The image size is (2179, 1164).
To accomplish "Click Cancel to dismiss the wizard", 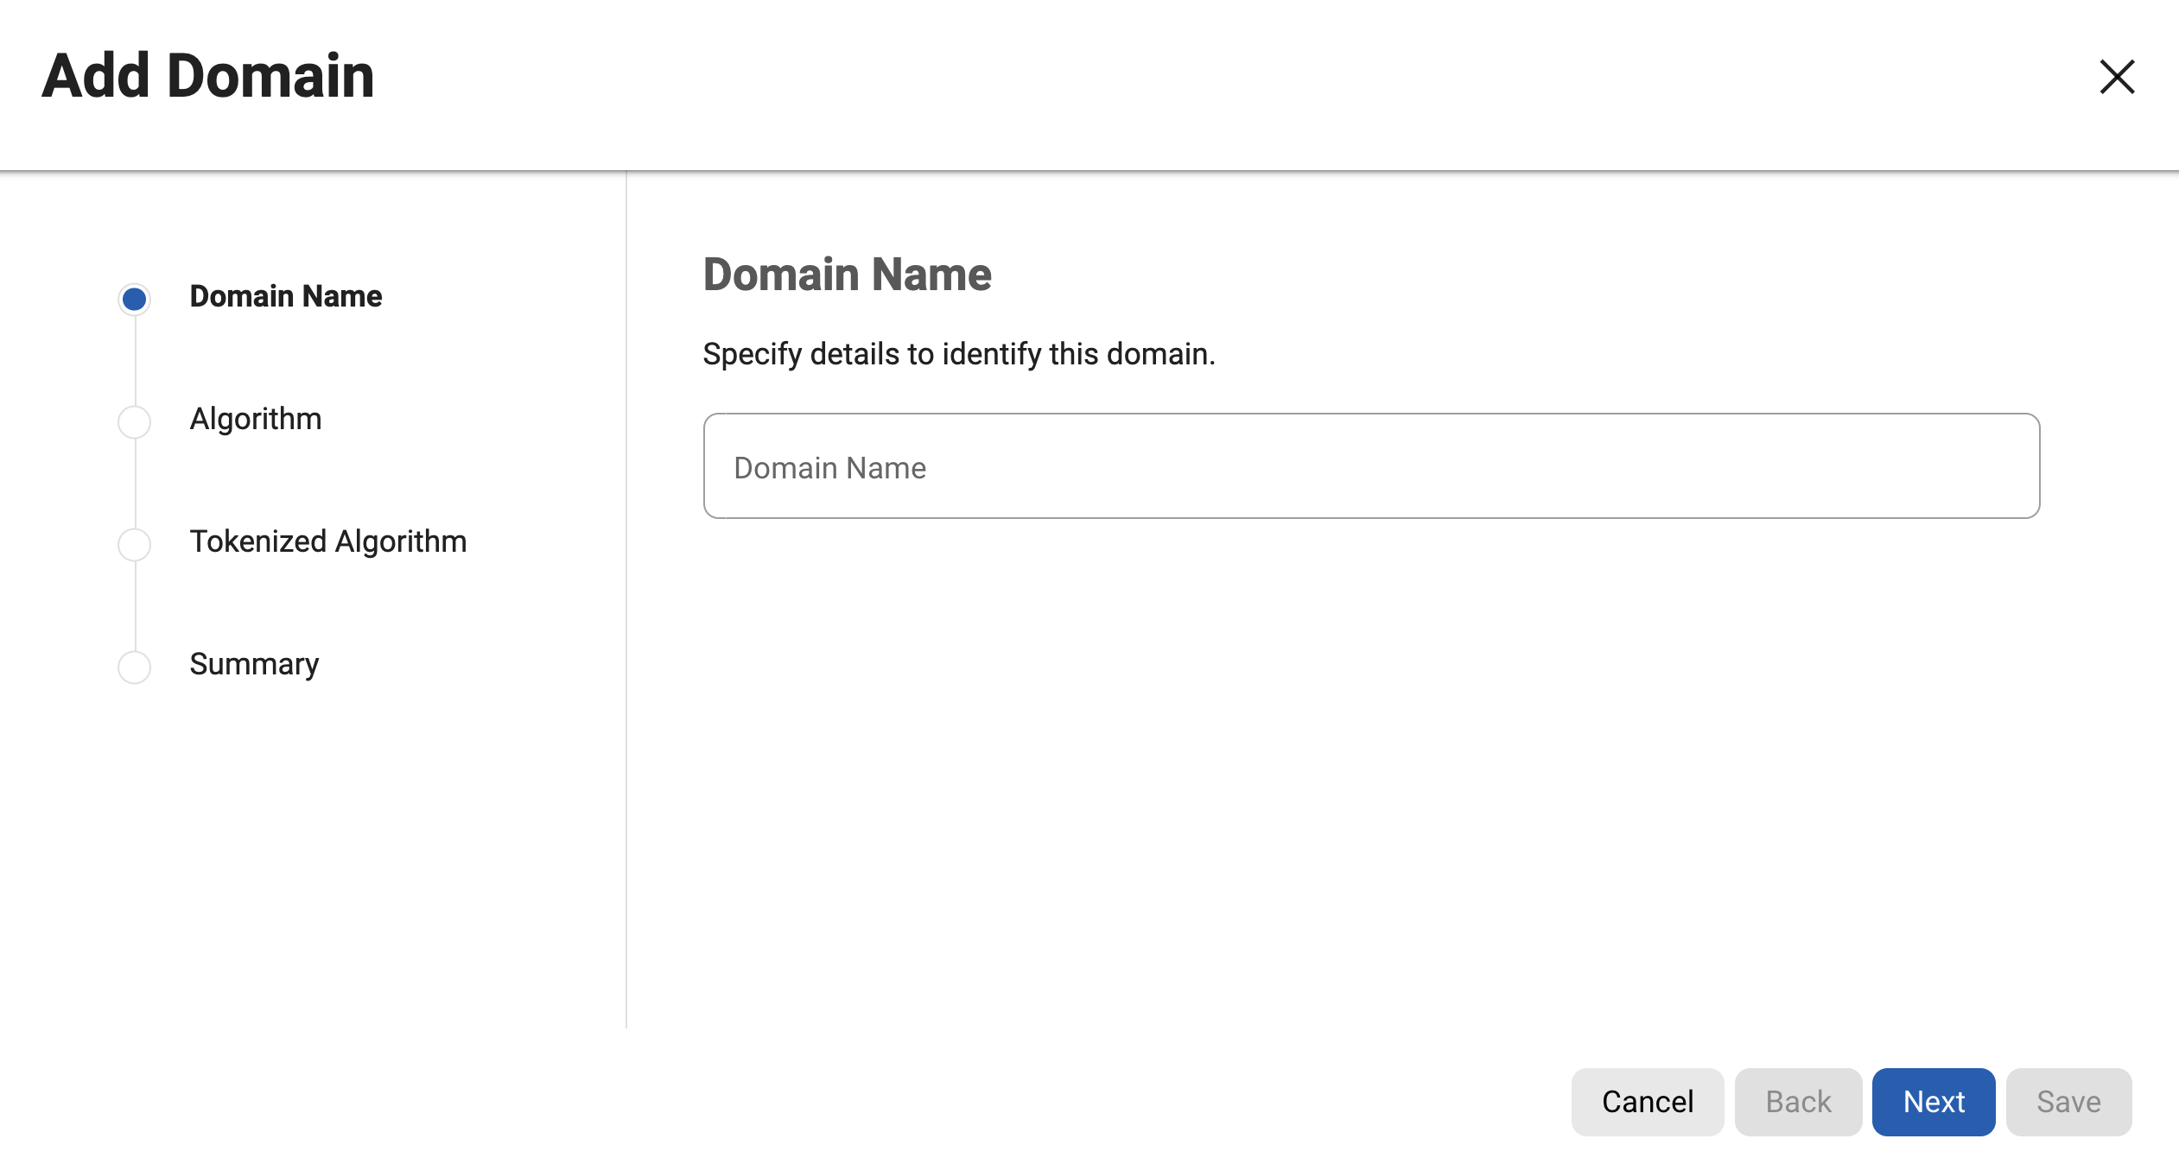I will (x=1647, y=1101).
